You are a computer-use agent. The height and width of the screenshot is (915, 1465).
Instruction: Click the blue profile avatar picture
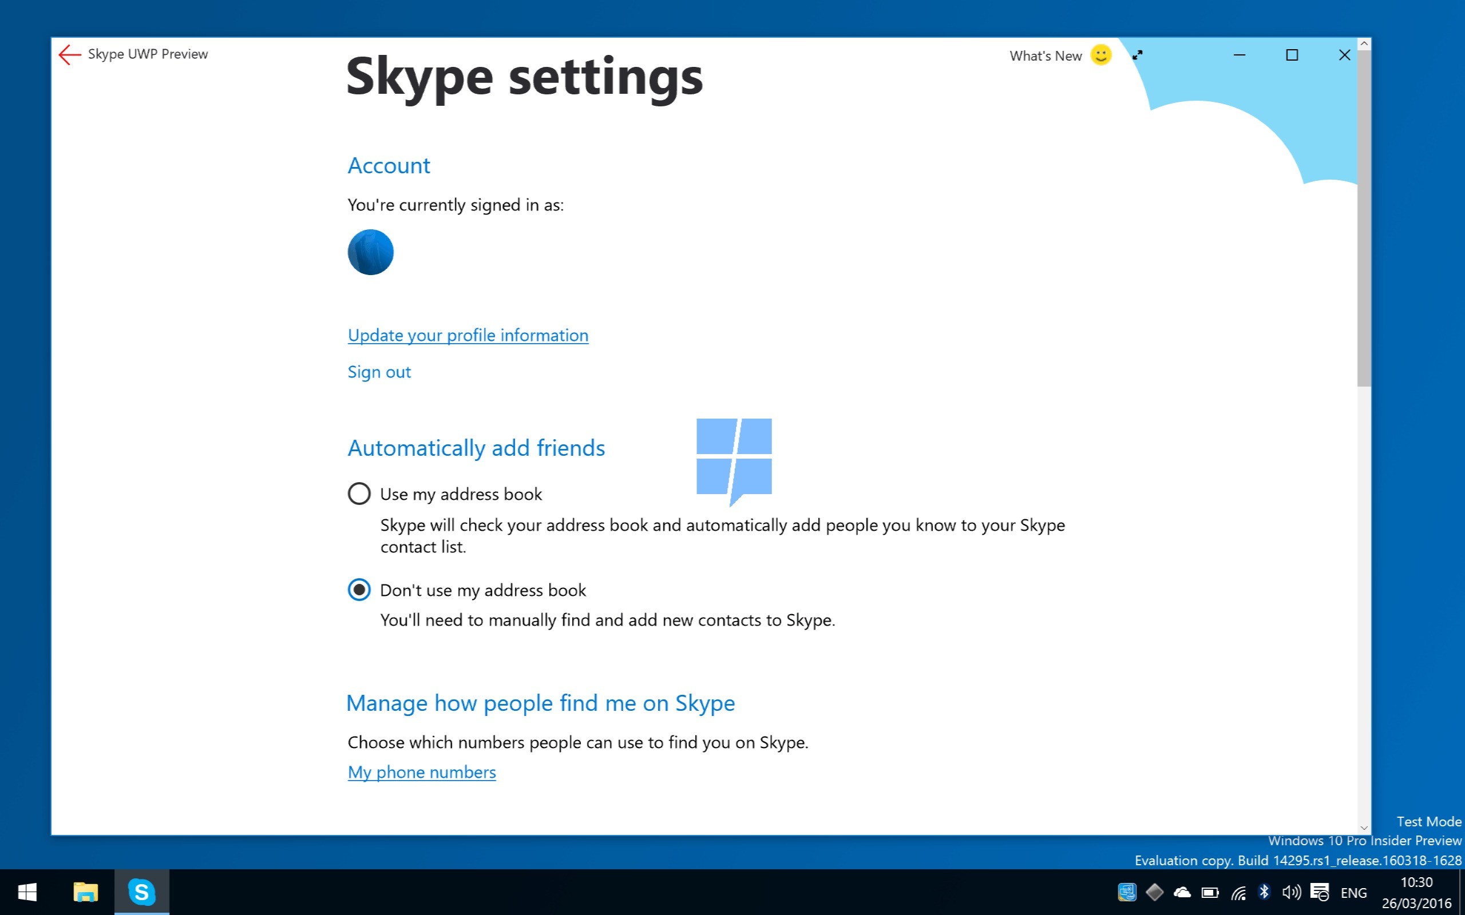[370, 252]
